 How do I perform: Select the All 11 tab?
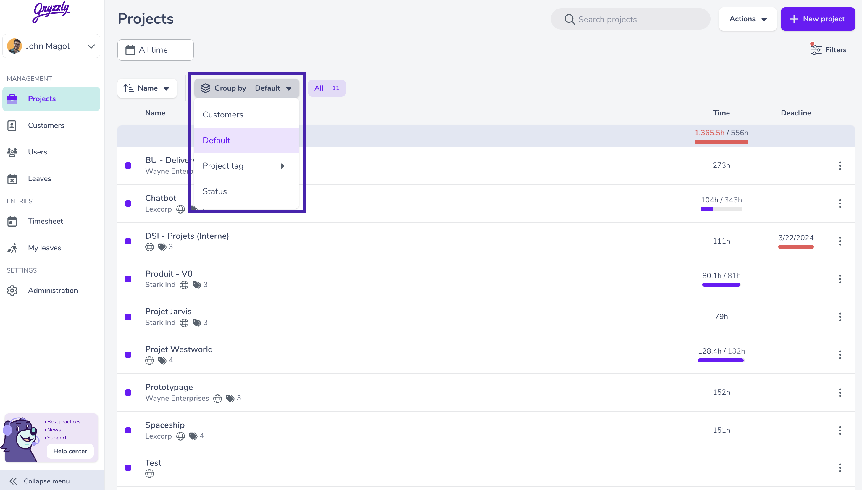[x=327, y=88]
